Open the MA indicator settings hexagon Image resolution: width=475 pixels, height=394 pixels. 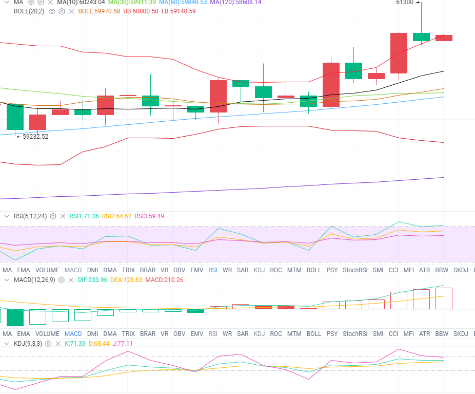pos(41,2)
